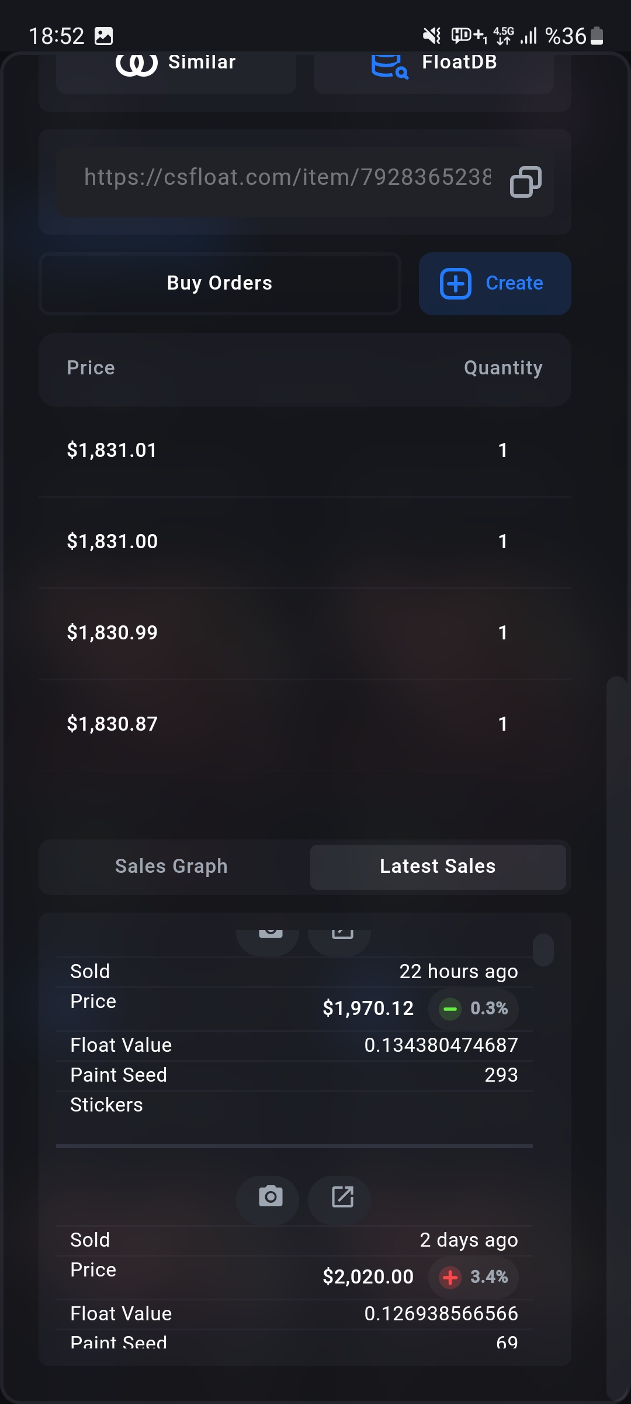Tap the Quantity column header

[x=503, y=368]
